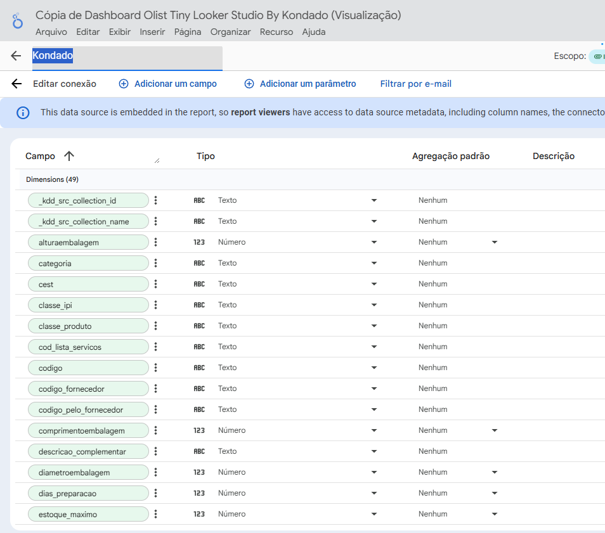605x533 pixels.
Task: Open the Arquivo menu
Action: (x=51, y=32)
